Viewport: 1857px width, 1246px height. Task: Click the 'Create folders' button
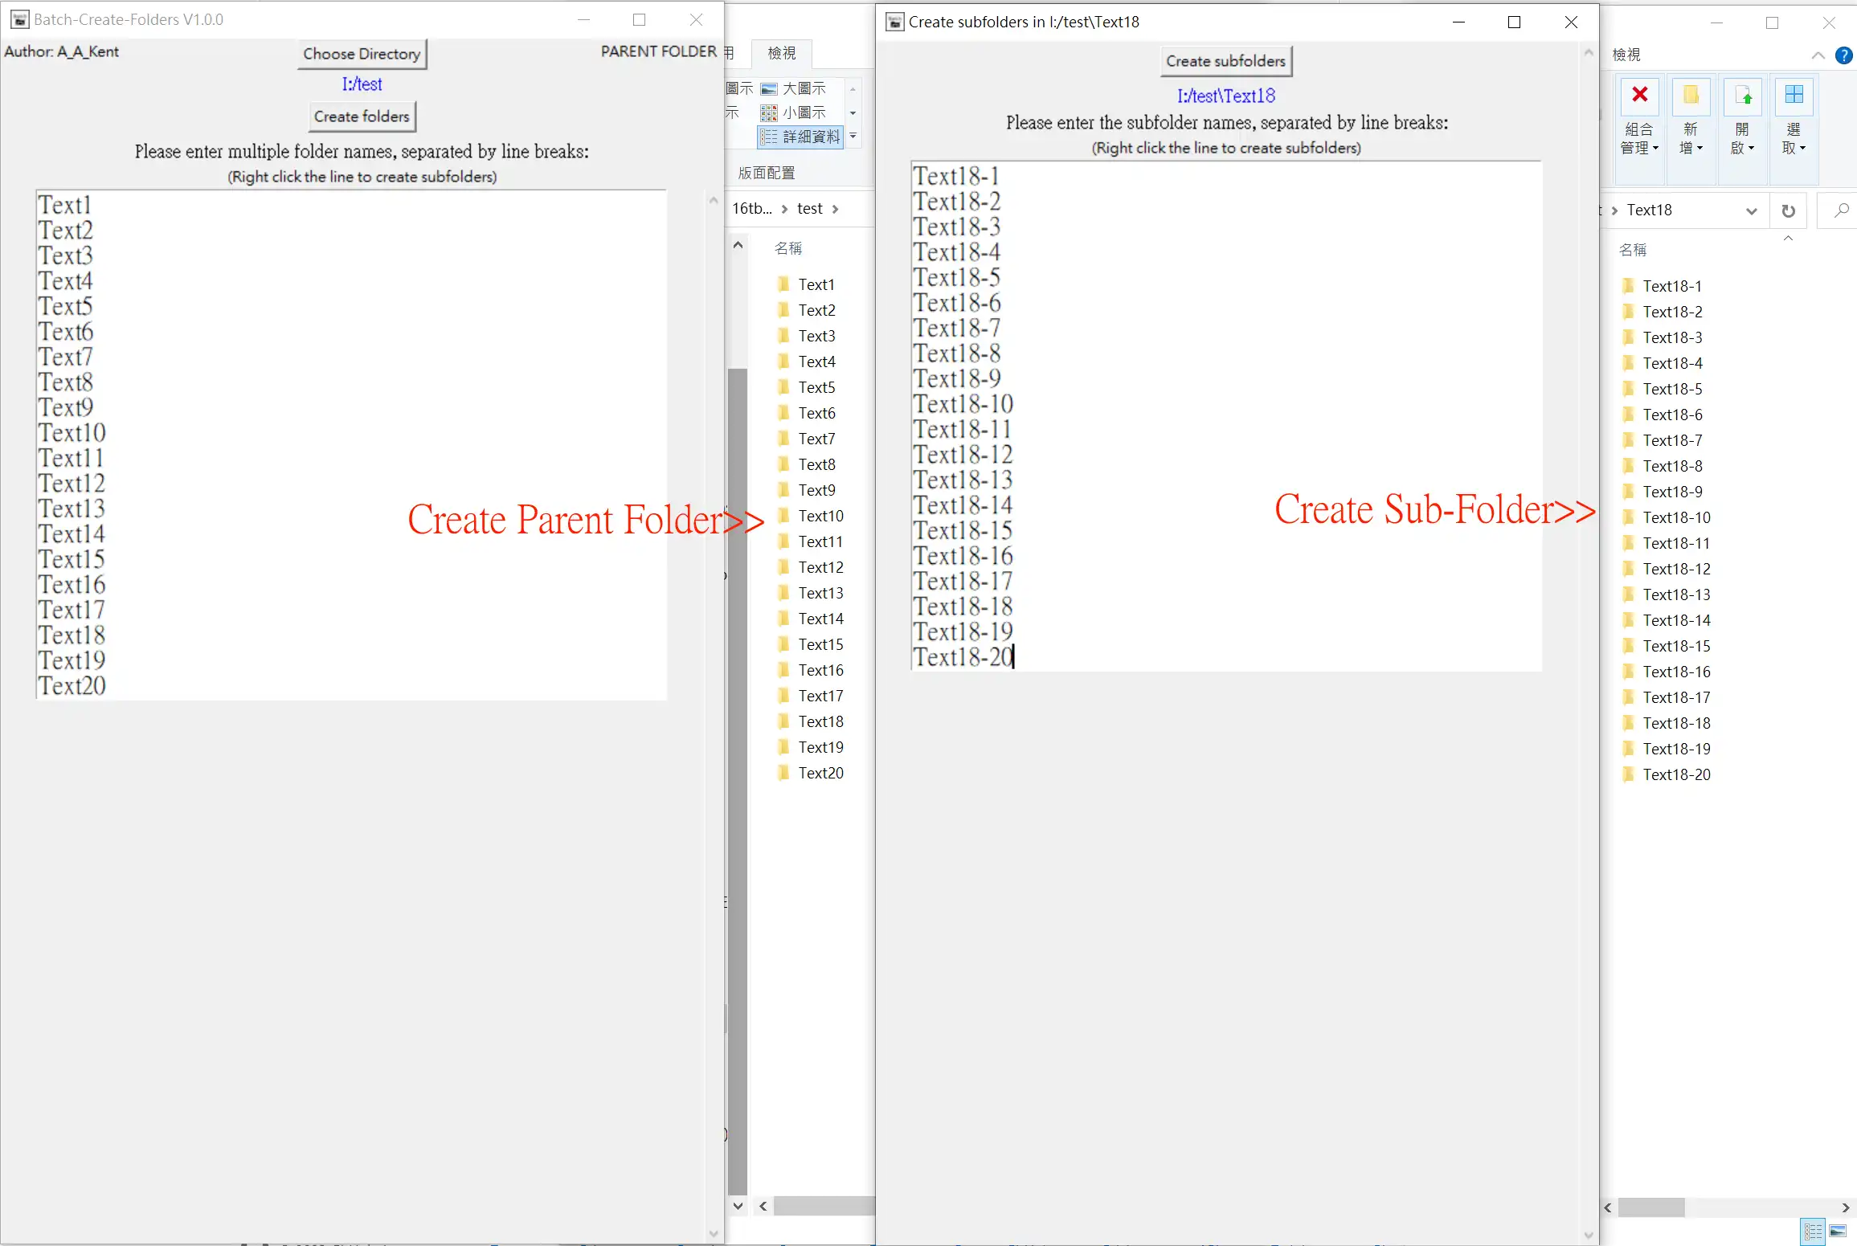[x=362, y=116]
